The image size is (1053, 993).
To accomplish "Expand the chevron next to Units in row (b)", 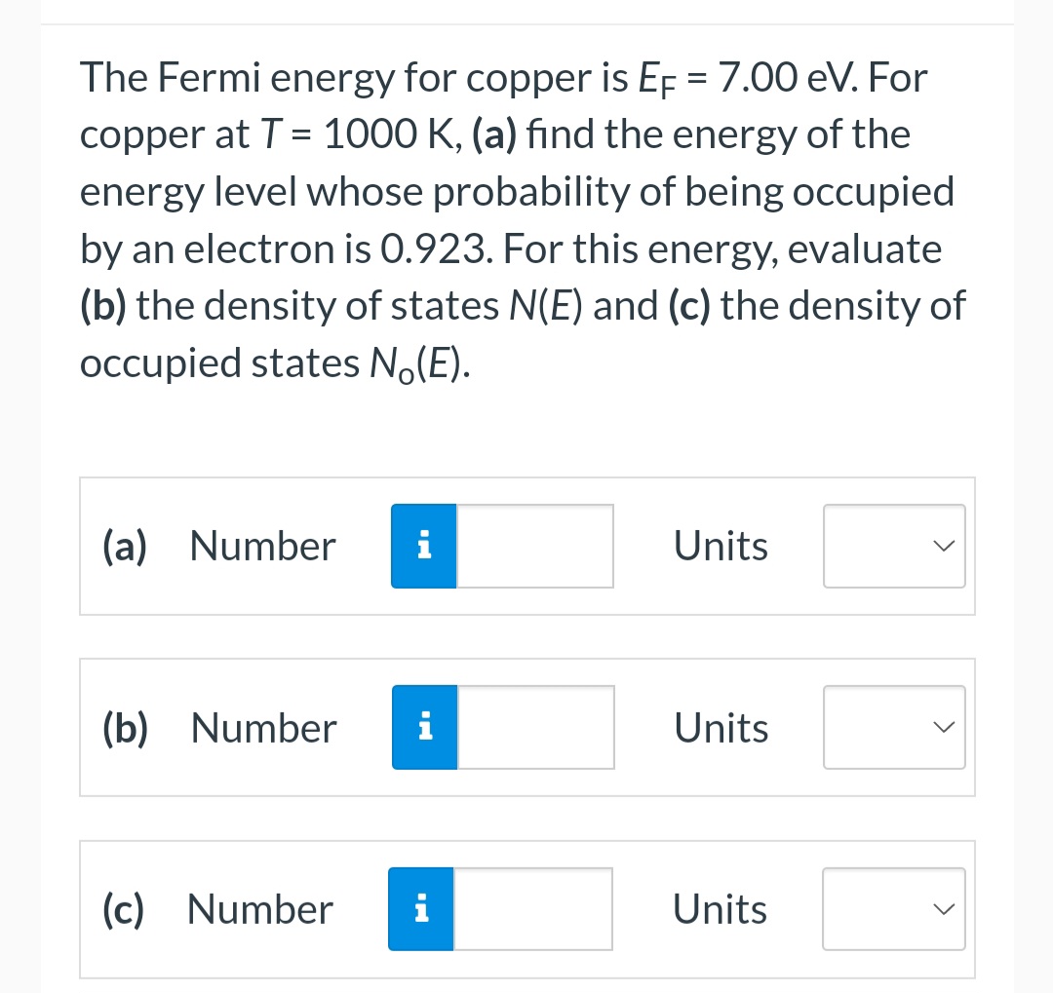I will (x=941, y=727).
